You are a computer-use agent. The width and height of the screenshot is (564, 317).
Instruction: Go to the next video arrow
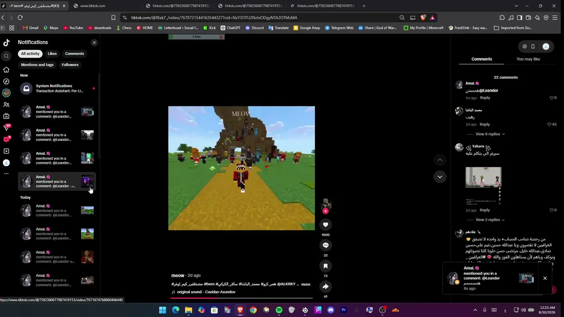click(x=439, y=177)
